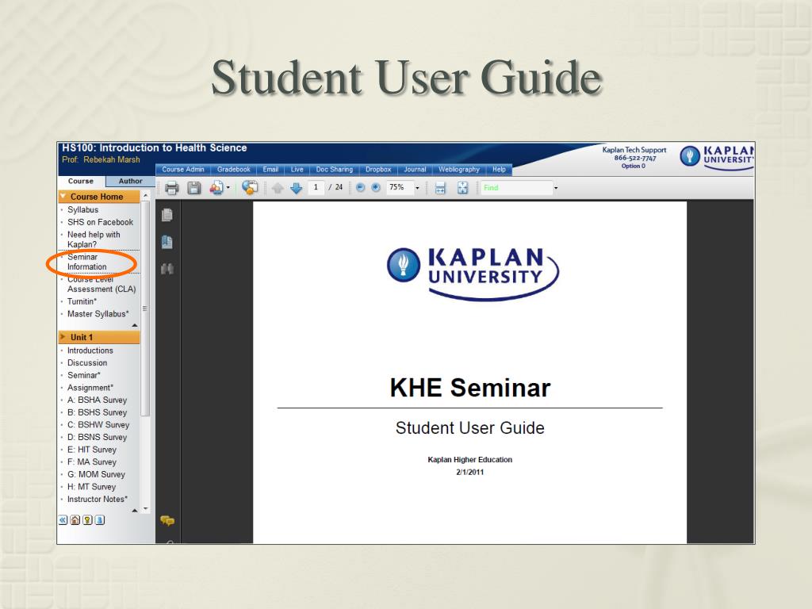The height and width of the screenshot is (609, 812).
Task: Open Doc Sharing tab
Action: [334, 170]
